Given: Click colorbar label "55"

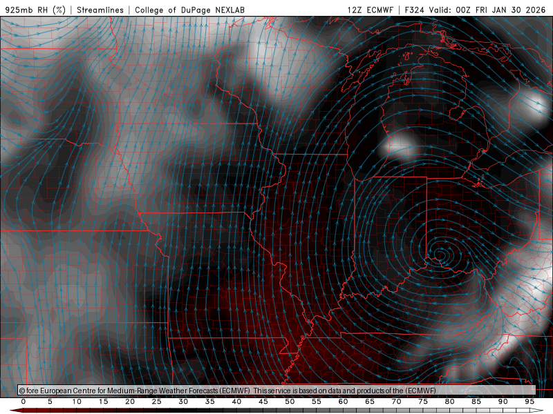Looking at the screenshot, I should (x=317, y=402).
